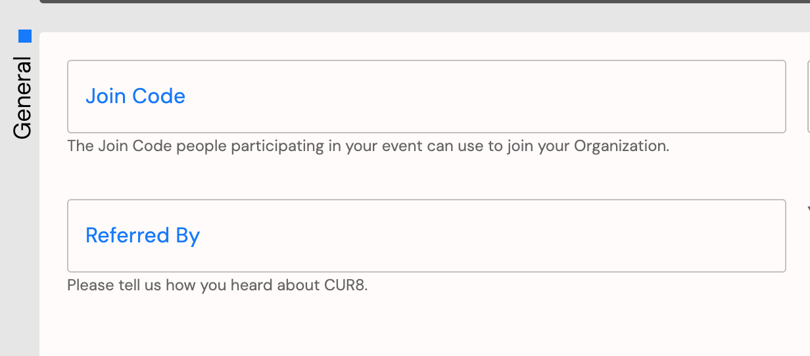Click the partially visible field beside Join Code
The height and width of the screenshot is (356, 810).
(808, 97)
